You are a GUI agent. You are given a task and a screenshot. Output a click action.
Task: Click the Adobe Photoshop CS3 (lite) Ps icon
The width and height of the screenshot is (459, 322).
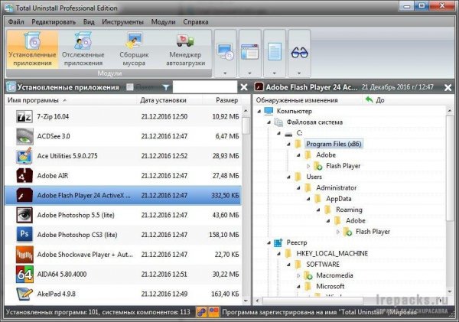[24, 235]
